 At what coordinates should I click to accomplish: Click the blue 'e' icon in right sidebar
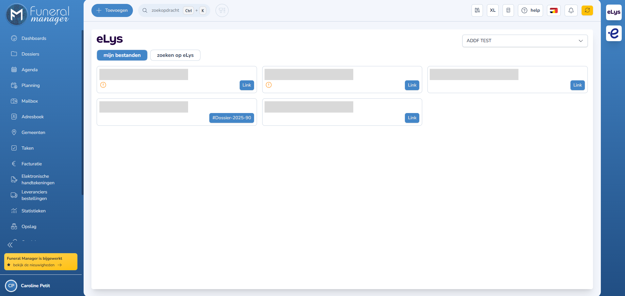[614, 33]
